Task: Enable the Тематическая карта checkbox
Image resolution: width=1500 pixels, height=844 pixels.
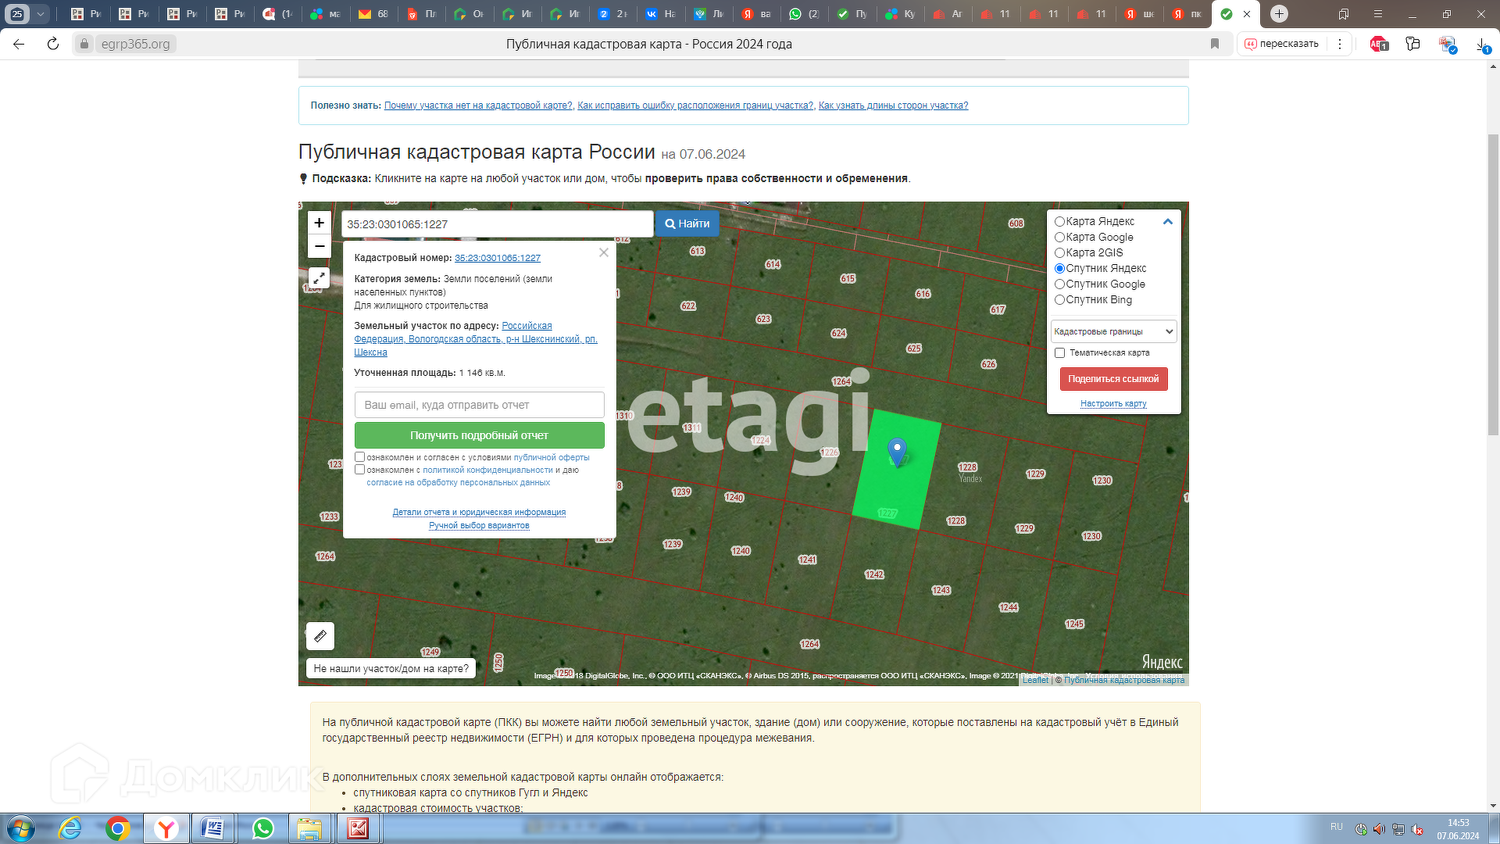Action: [x=1060, y=353]
